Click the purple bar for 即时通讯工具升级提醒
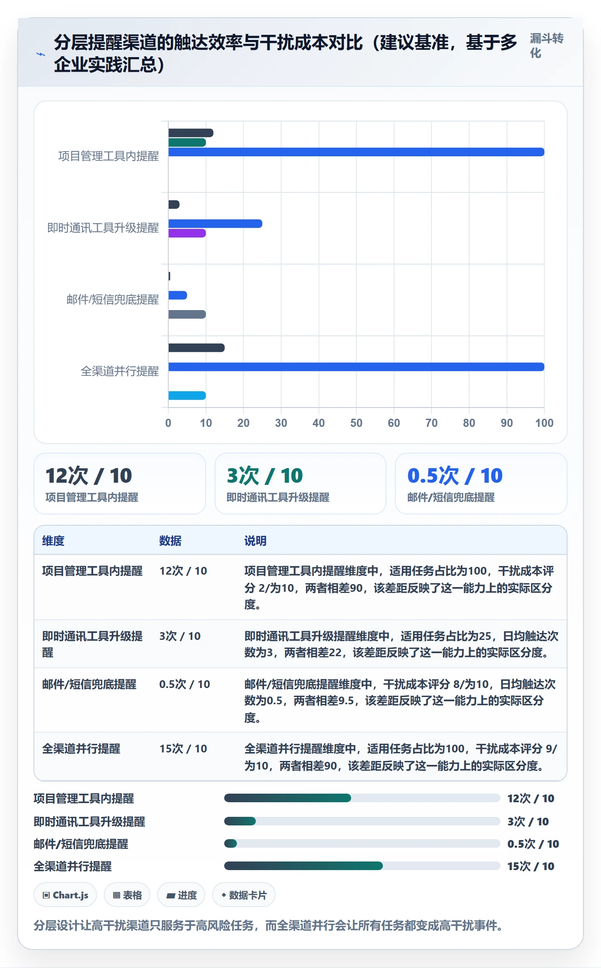 [187, 233]
